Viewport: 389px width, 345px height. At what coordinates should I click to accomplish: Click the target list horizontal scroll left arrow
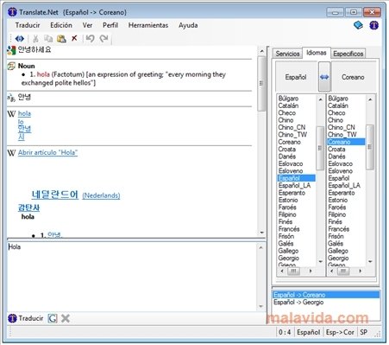pyautogui.click(x=332, y=271)
